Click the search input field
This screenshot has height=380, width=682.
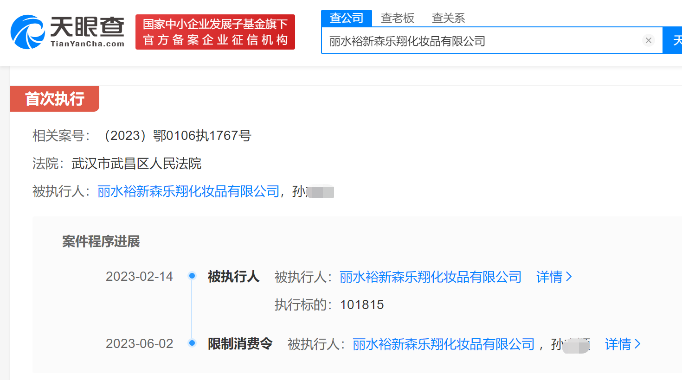point(464,40)
